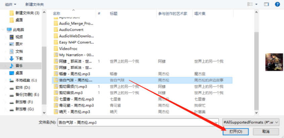
Task: Expand the 视频 tree node
Action: click(x=6, y=37)
